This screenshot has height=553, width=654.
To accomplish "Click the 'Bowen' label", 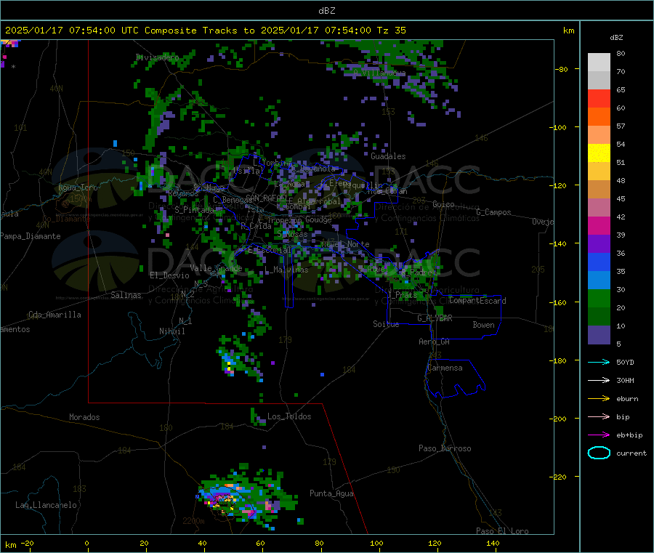I will coord(483,325).
